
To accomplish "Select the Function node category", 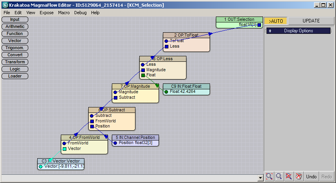I will (x=15, y=34).
